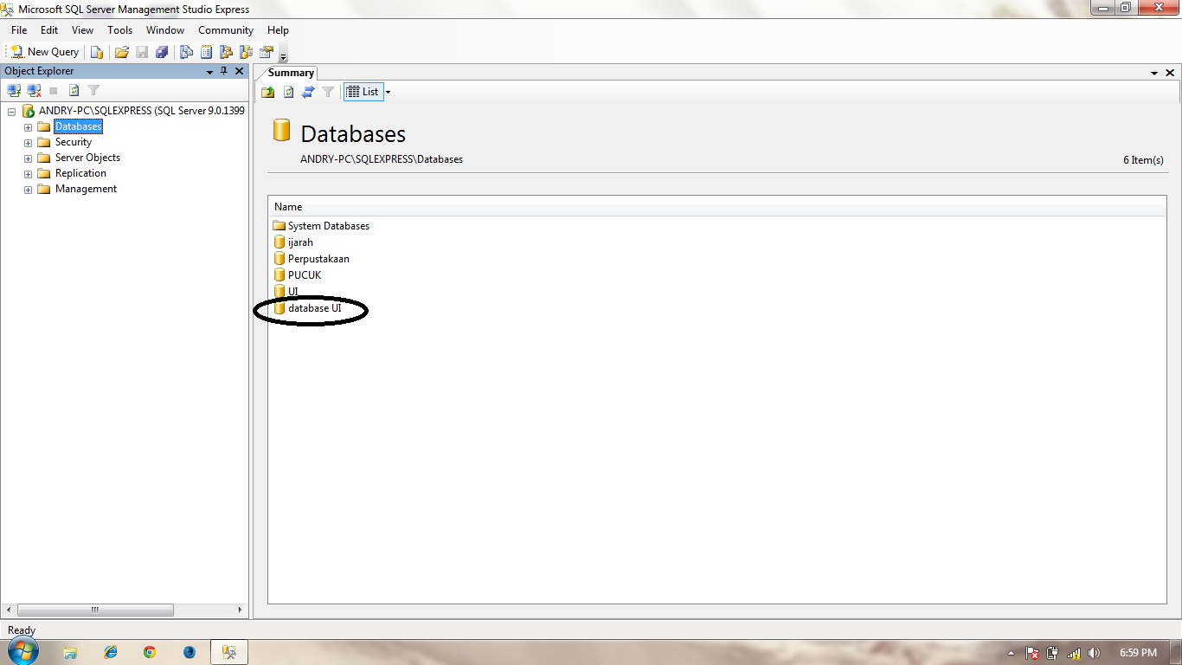Expand the Databases tree node

28,127
